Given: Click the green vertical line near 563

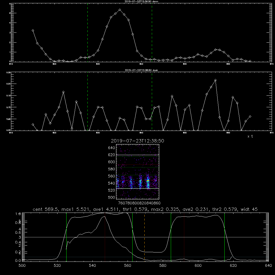Looking at the screenshot, I should coord(132,237).
